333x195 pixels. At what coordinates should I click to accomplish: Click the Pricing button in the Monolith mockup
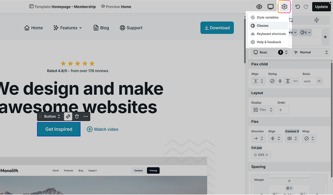click(x=153, y=170)
